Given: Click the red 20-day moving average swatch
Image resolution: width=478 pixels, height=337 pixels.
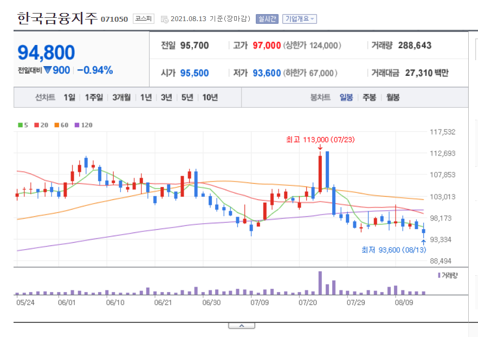Looking at the screenshot, I should pyautogui.click(x=37, y=125).
